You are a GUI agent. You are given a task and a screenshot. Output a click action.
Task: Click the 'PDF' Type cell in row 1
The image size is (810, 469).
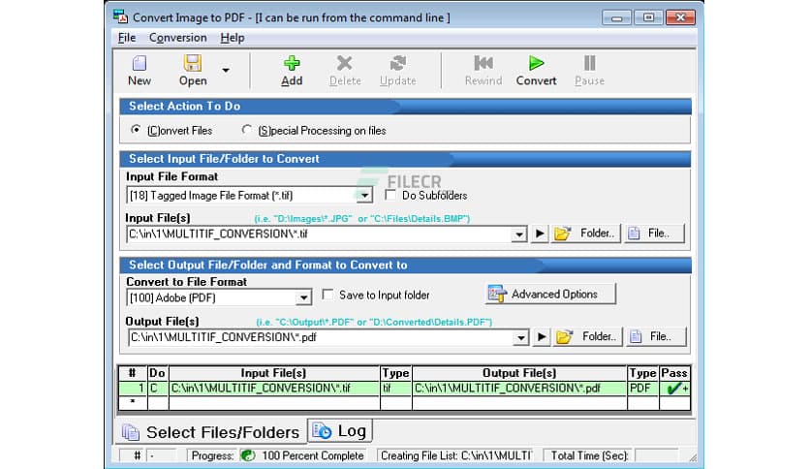point(643,389)
